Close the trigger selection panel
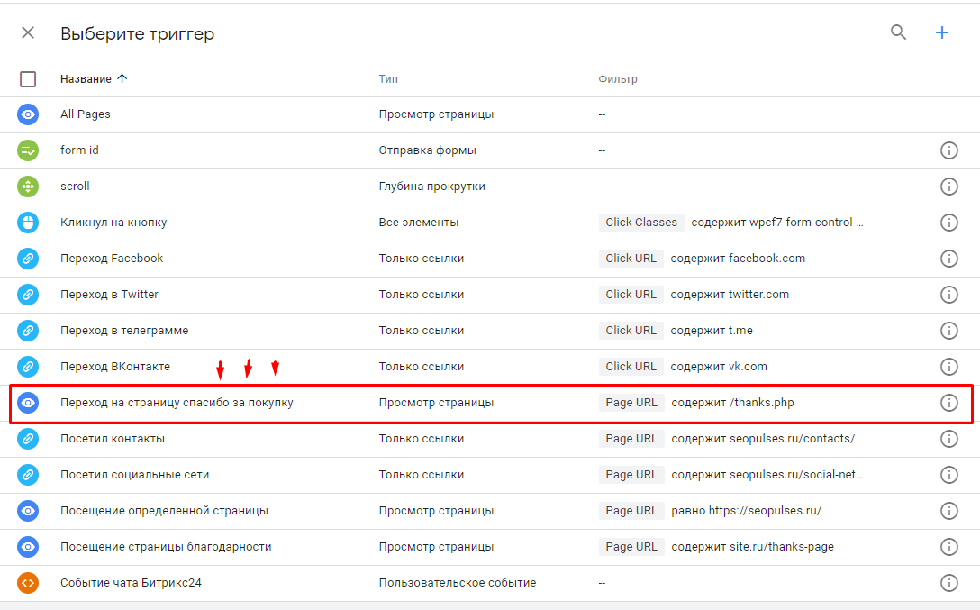This screenshot has height=610, width=980. (x=28, y=32)
